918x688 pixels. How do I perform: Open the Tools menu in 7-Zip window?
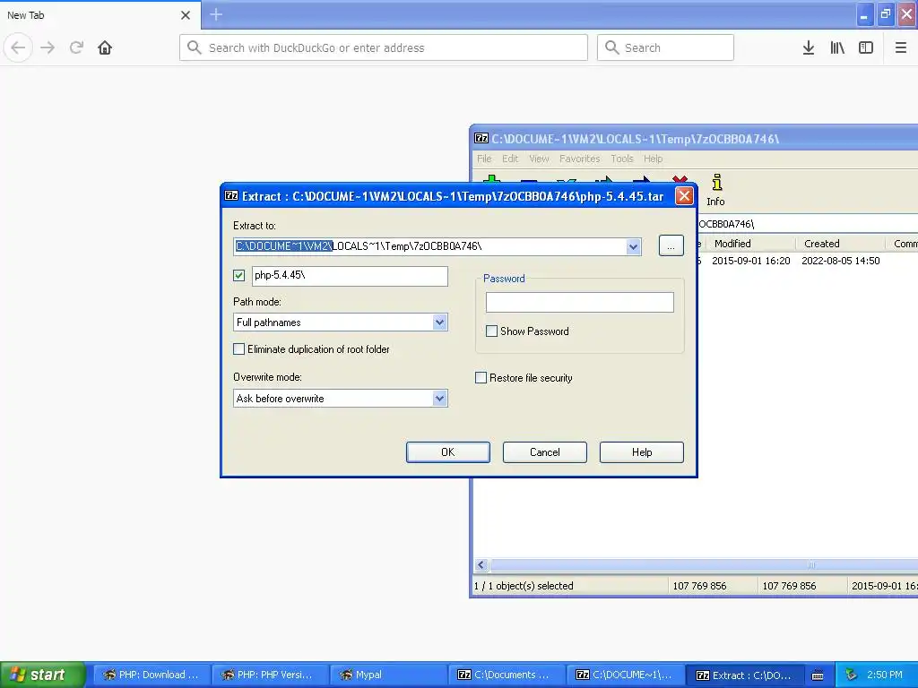pos(622,159)
